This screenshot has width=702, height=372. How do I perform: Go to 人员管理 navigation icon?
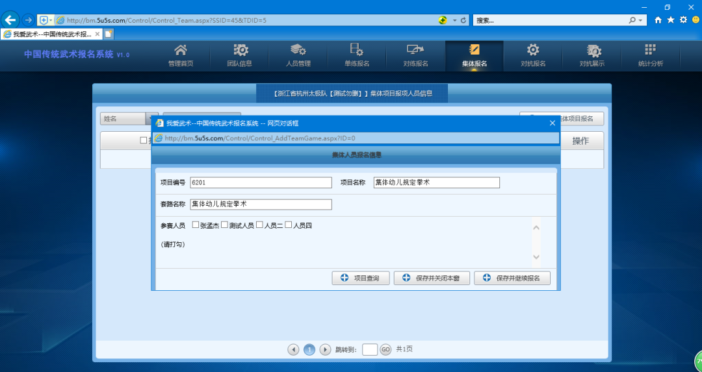pyautogui.click(x=298, y=51)
